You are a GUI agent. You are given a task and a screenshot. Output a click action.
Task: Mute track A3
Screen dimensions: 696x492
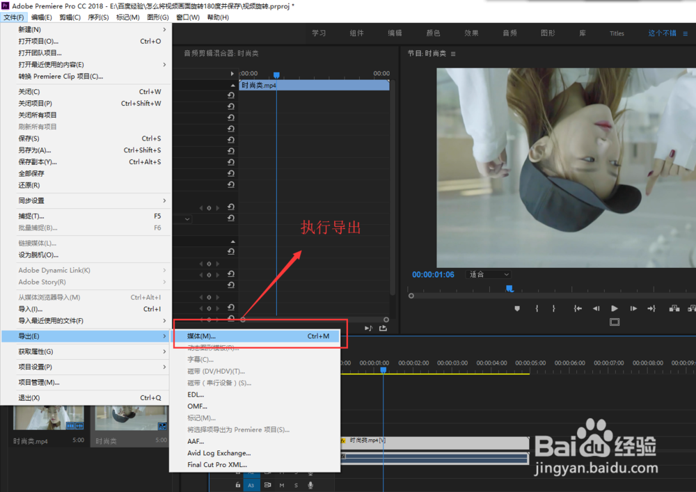coord(281,485)
